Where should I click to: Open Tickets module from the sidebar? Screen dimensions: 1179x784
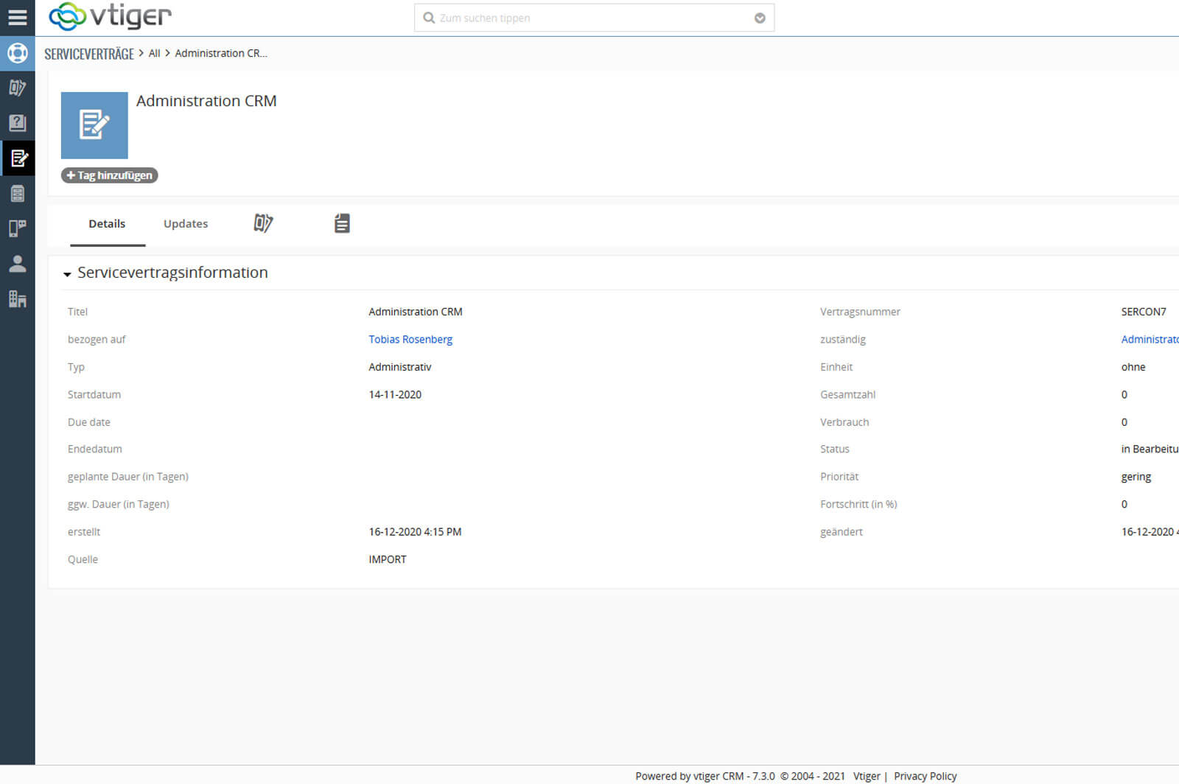(17, 88)
